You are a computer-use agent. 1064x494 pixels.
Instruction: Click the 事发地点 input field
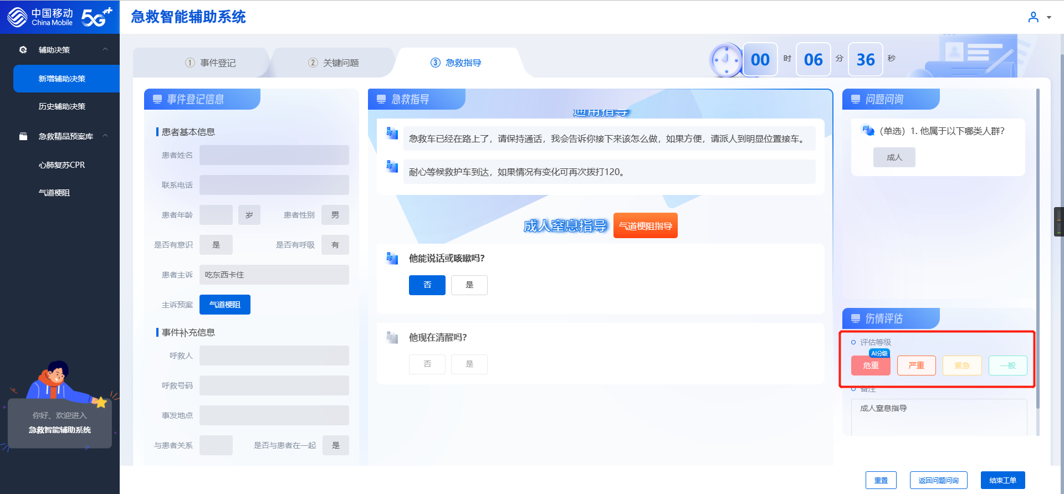(274, 415)
